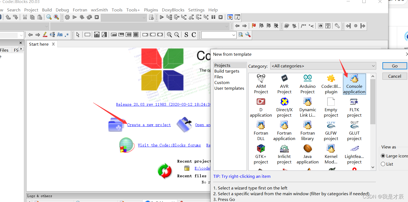Click the Redo arrow toolbar icon
This screenshot has width=408, height=202.
pos(15,17)
